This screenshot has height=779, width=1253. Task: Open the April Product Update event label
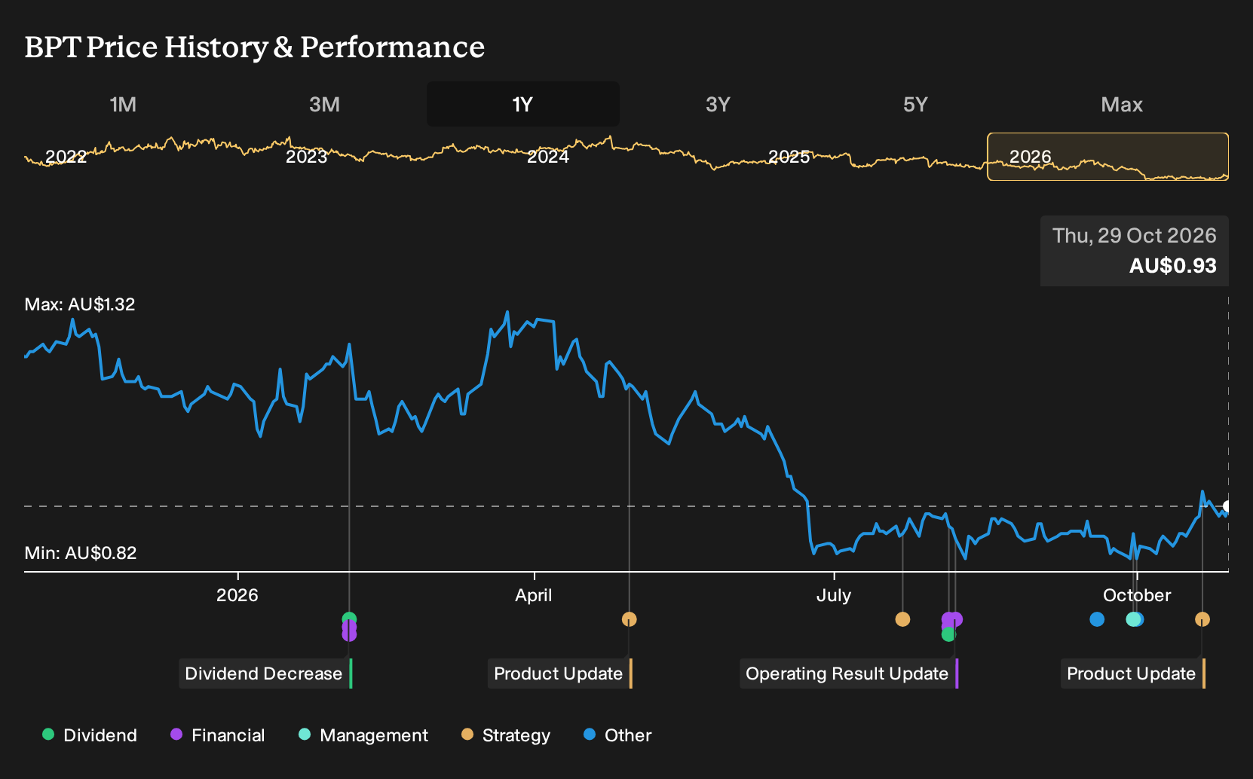(x=560, y=674)
